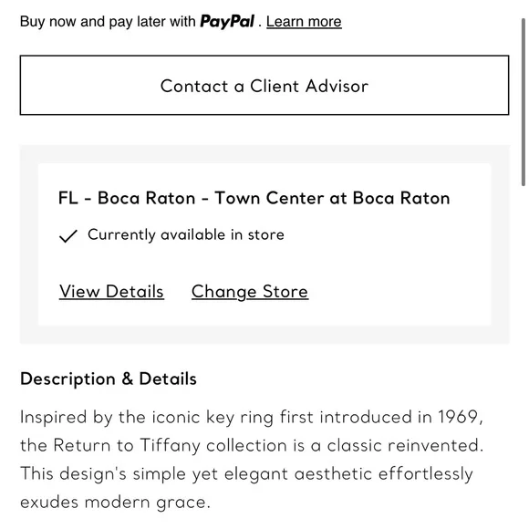
Task: Click the availability checkmark icon
Action: click(x=68, y=236)
